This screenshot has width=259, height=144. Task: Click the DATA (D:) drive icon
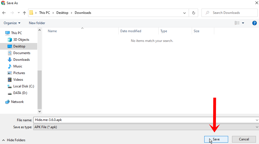click(10, 94)
